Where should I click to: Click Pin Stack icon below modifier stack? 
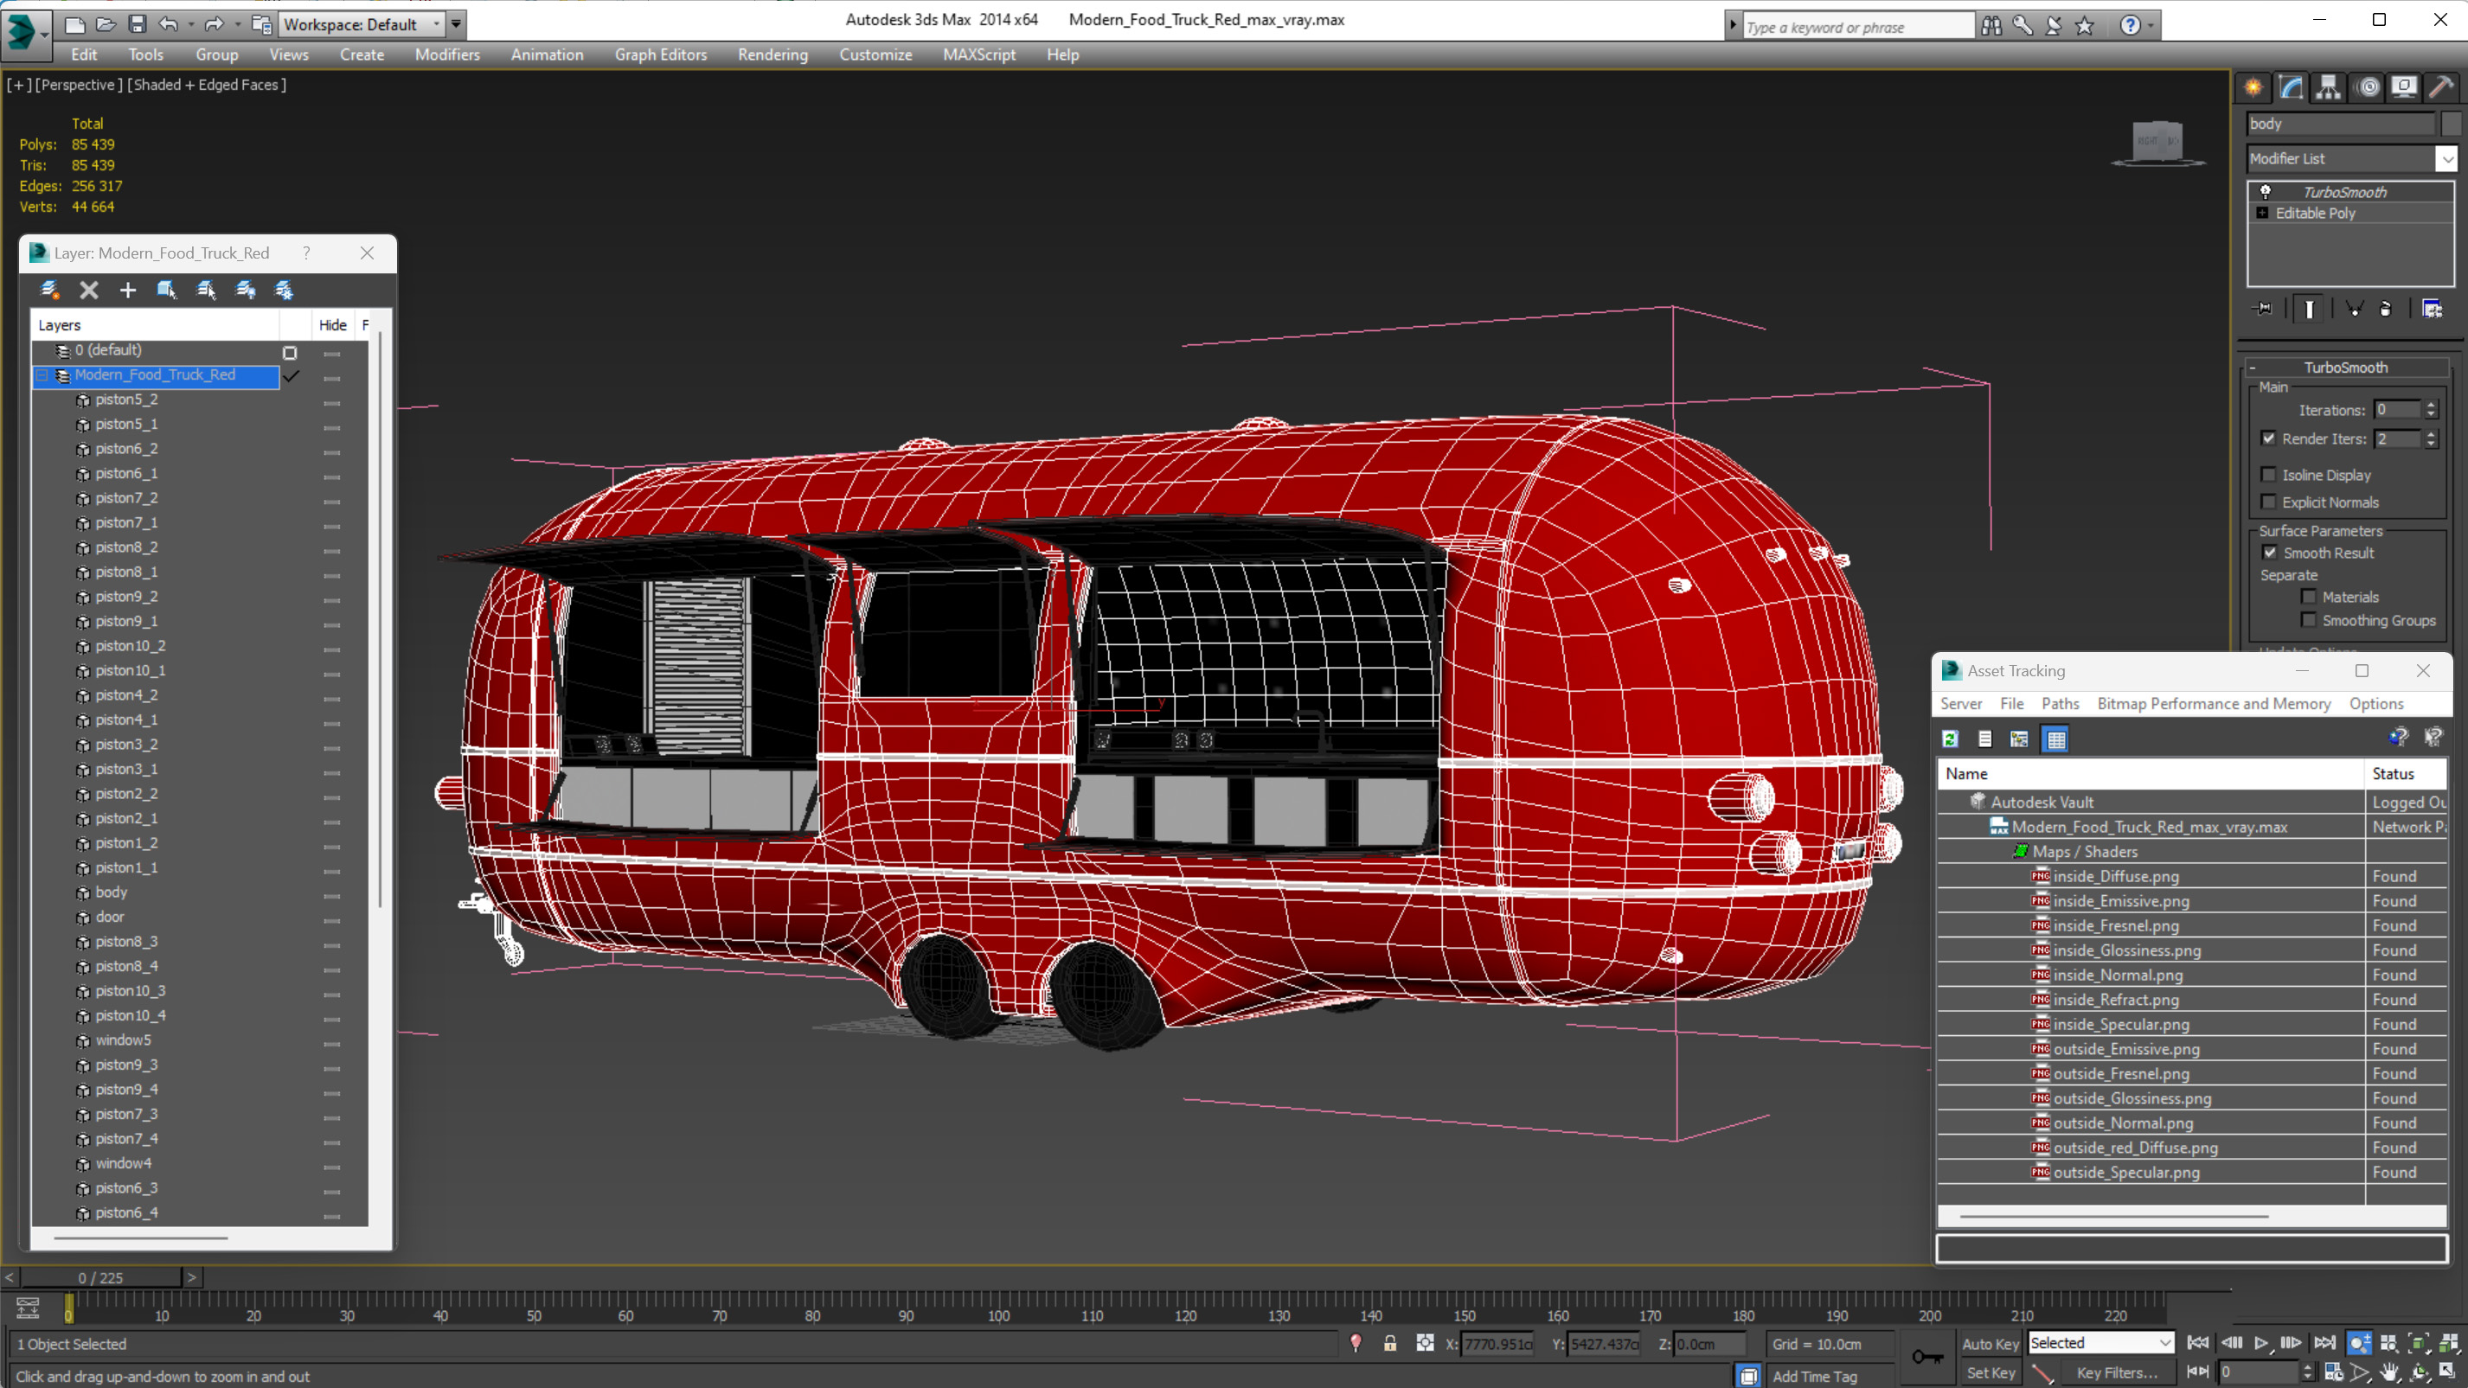2263,309
